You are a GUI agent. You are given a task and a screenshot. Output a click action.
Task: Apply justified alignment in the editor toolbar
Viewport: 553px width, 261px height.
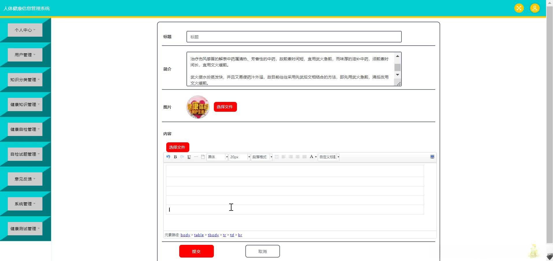[x=304, y=157]
